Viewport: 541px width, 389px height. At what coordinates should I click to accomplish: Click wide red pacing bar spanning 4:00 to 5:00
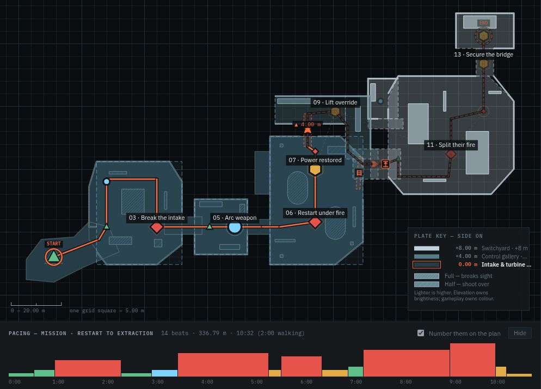223,365
